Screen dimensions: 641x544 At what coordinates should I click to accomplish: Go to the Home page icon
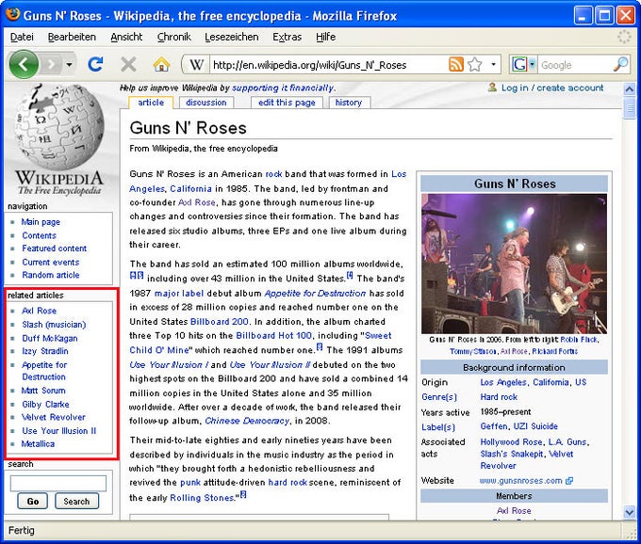coord(161,64)
